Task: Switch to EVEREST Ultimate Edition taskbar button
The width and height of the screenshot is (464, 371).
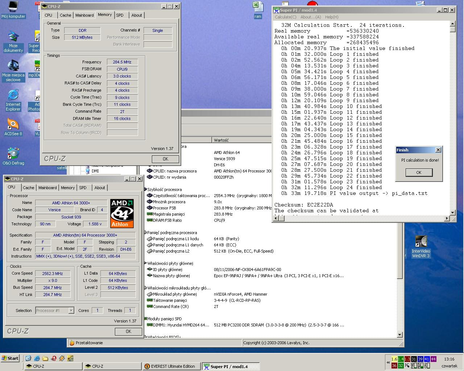Action: [171, 366]
